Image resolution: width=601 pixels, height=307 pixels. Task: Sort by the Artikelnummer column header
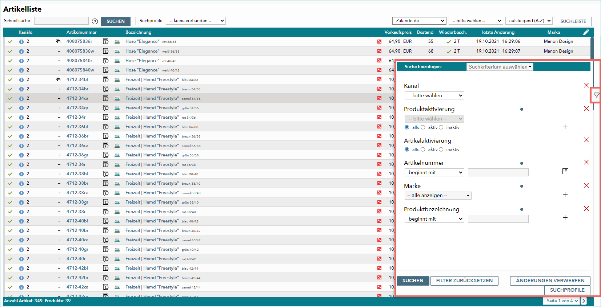(x=81, y=32)
